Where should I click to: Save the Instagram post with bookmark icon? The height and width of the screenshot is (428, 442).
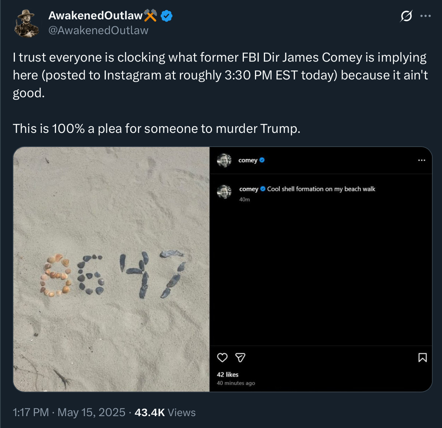pyautogui.click(x=422, y=357)
